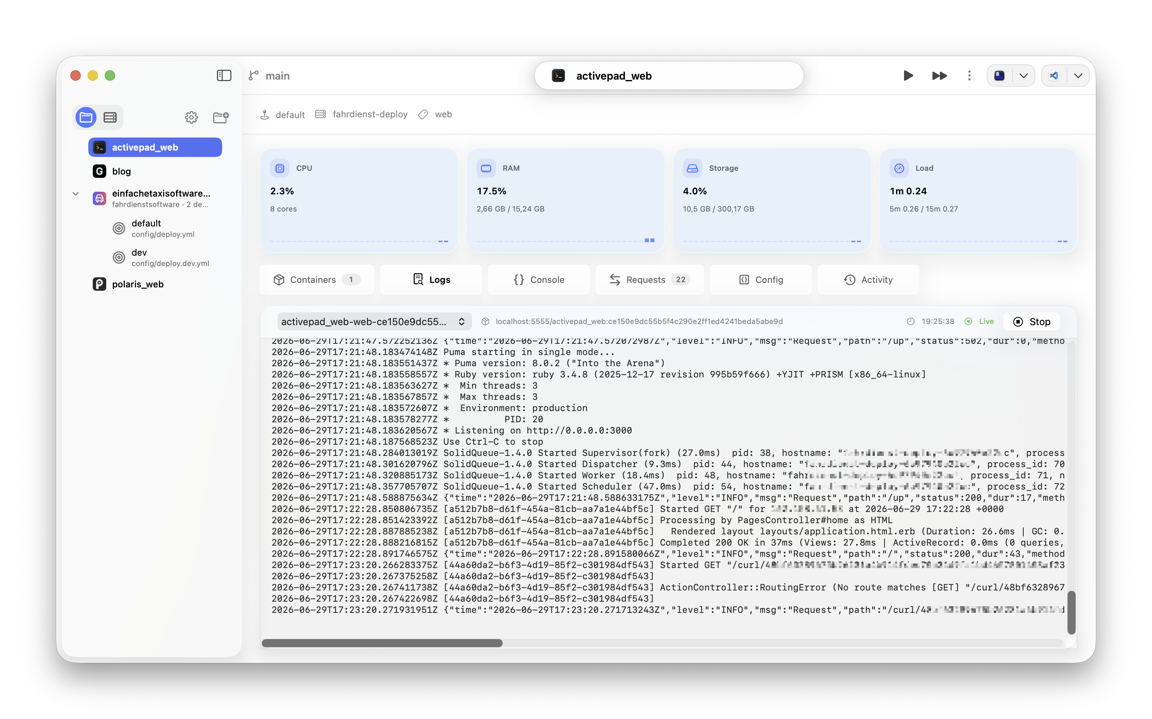Collapse einfachetaxisoftware project tree

point(76,194)
